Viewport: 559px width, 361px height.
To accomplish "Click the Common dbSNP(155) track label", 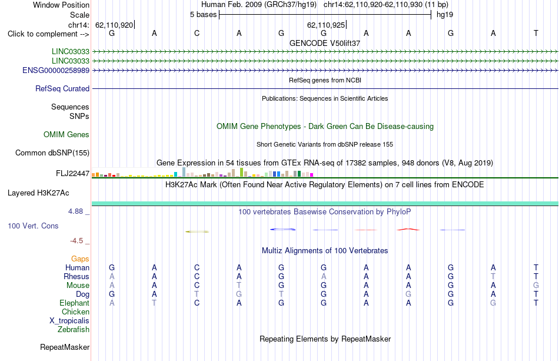I will (52, 153).
